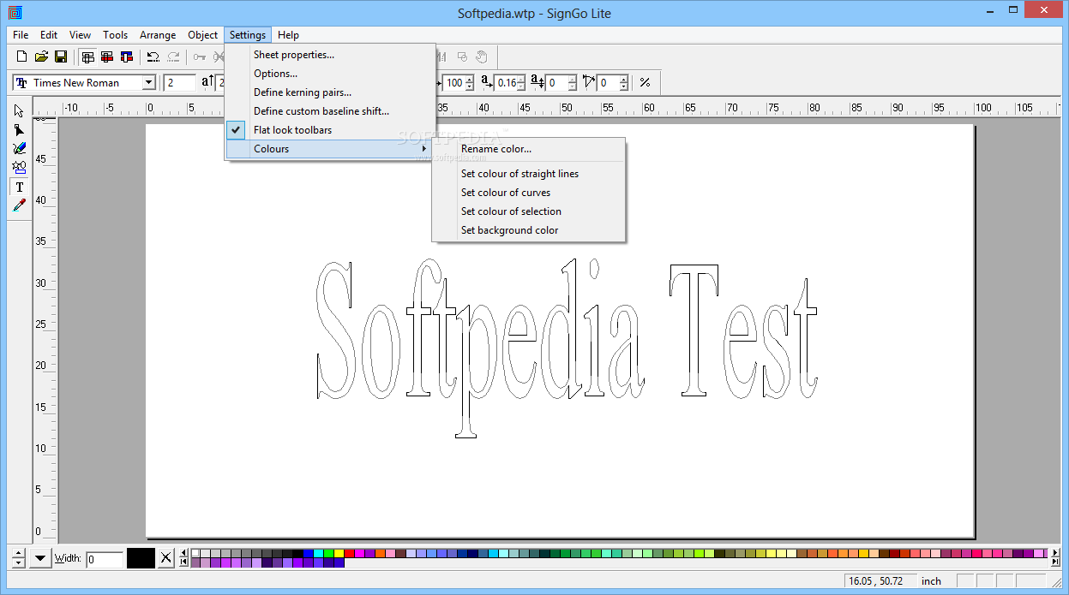Open the Times New Roman font dropdown
The width and height of the screenshot is (1069, 595).
coord(148,82)
